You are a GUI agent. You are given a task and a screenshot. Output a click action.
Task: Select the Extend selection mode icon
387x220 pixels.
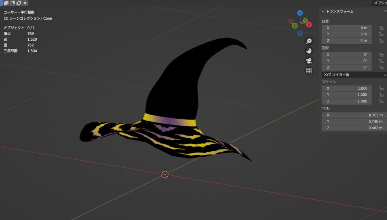pos(6,3)
